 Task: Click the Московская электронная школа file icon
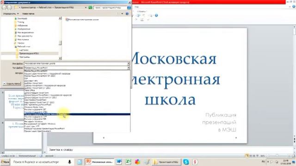click(67, 19)
